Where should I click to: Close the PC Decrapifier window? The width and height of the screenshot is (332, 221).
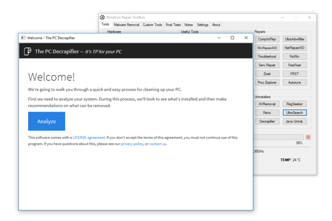pos(246,38)
